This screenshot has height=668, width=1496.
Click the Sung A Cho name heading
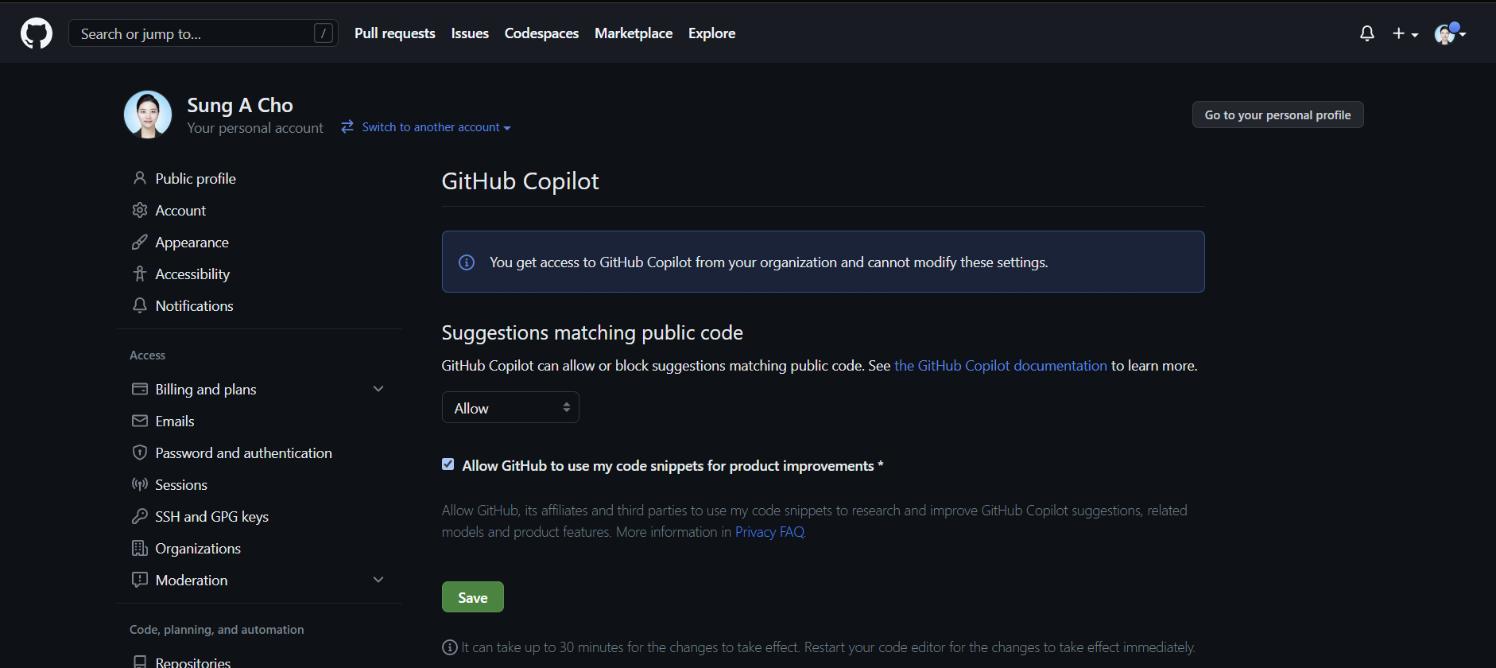click(240, 105)
